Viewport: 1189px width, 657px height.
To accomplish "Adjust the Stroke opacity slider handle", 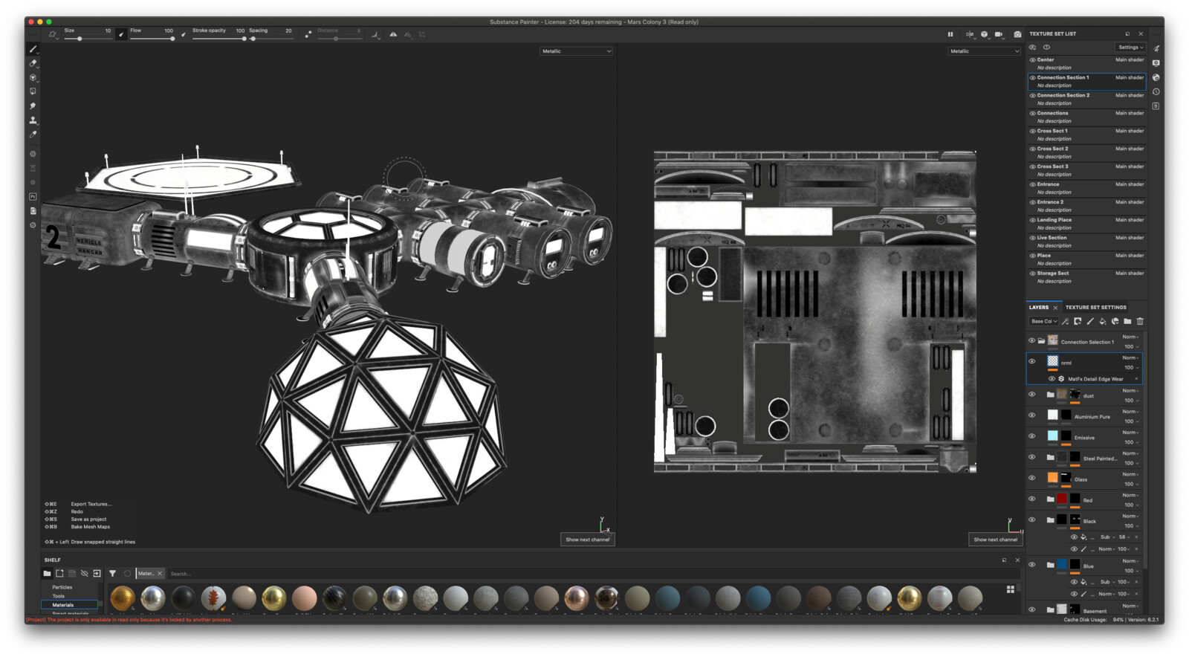I will pos(244,39).
